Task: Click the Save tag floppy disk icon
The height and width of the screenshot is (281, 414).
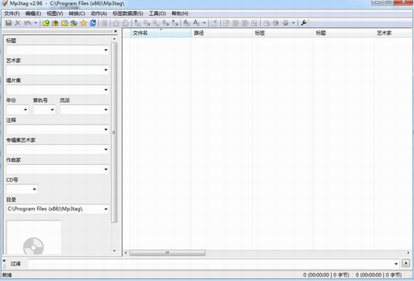Action: coord(9,23)
